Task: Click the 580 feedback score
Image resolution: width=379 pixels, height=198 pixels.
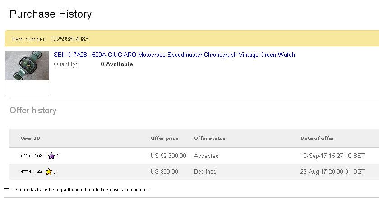Action: 42,156
